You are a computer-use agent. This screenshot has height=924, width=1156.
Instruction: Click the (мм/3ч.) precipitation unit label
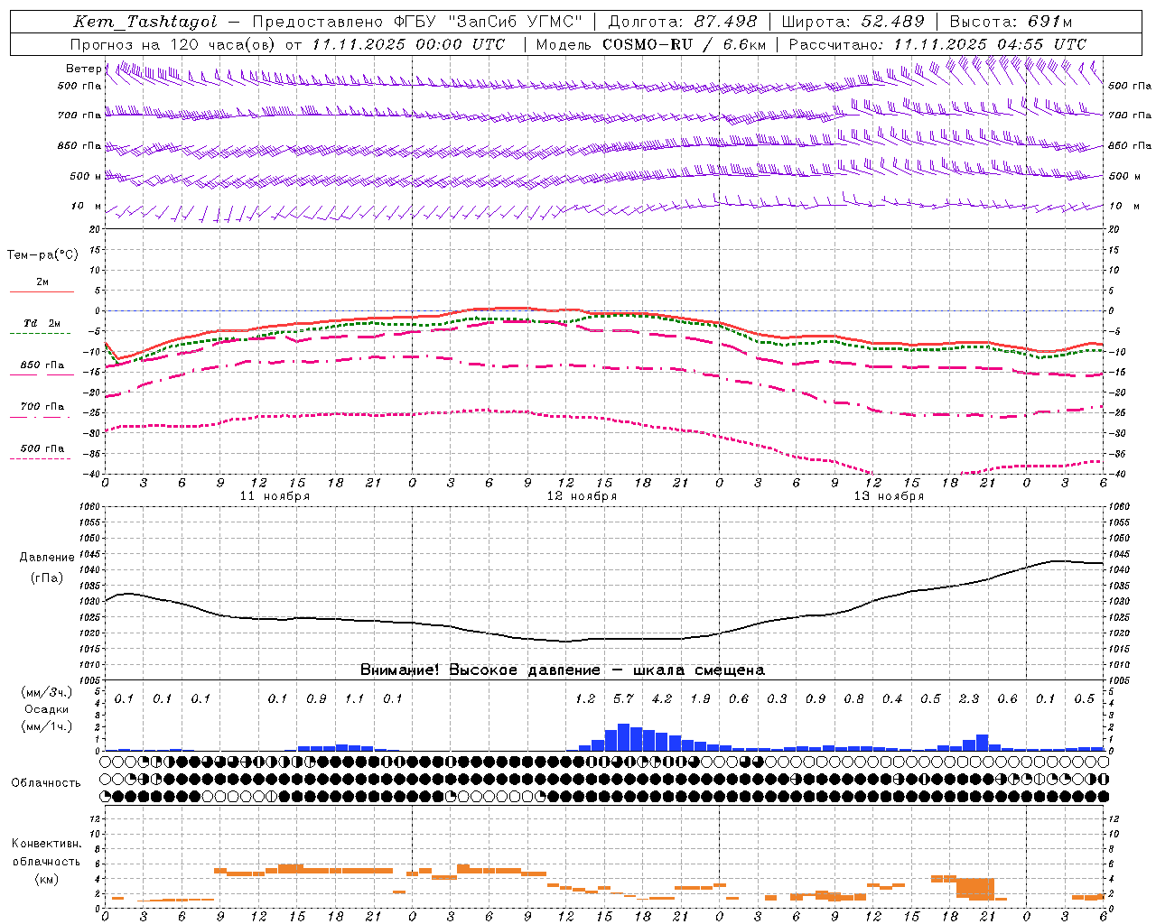47,693
